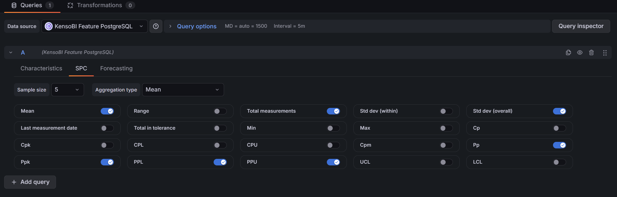The width and height of the screenshot is (617, 197).
Task: Open the Sample size dropdown
Action: tap(67, 90)
